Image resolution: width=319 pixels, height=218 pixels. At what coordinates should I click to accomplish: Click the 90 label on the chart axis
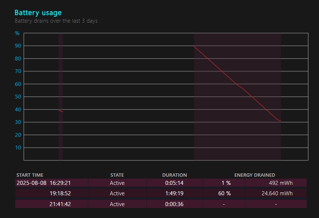coord(18,46)
